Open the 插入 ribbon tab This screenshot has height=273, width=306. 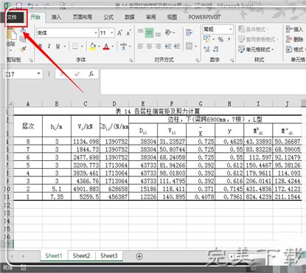(x=56, y=17)
